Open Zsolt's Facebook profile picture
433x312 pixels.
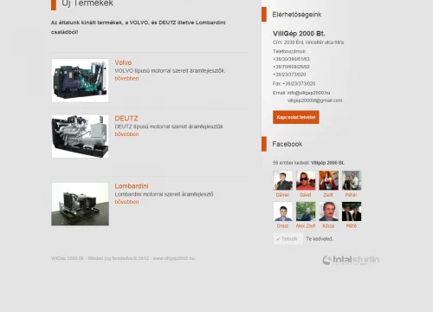pos(328,180)
